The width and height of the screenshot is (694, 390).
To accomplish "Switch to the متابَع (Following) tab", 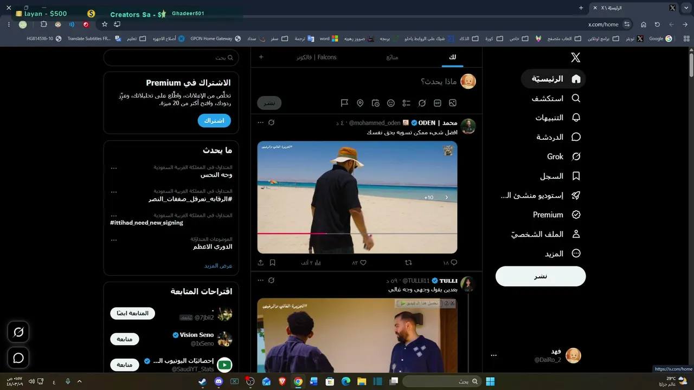I will [x=392, y=57].
